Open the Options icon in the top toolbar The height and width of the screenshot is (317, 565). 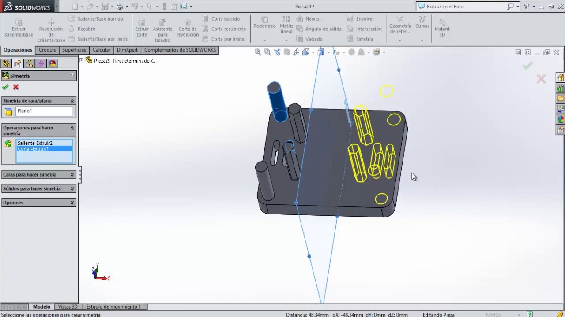click(x=184, y=6)
